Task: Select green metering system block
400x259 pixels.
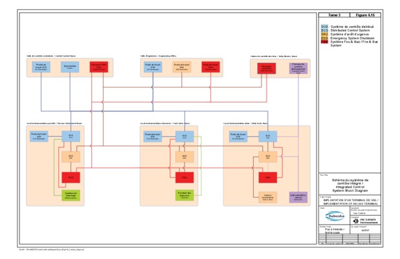Action: (71, 195)
